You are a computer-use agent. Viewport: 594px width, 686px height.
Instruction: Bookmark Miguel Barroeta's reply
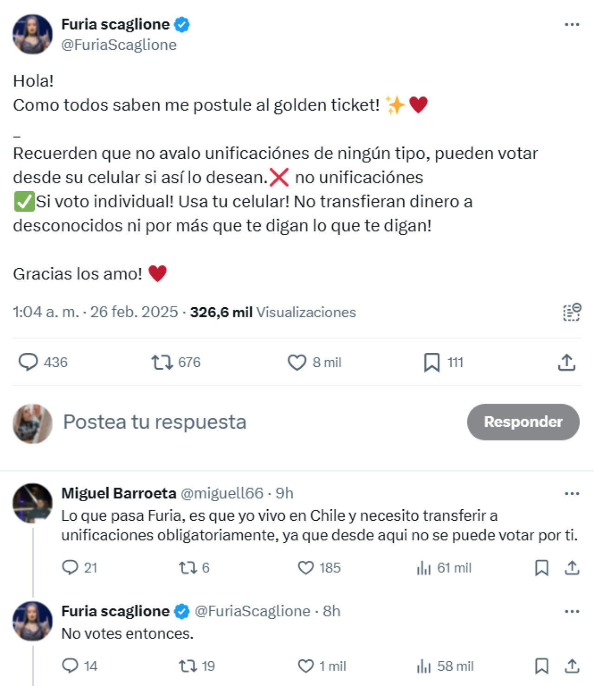542,568
